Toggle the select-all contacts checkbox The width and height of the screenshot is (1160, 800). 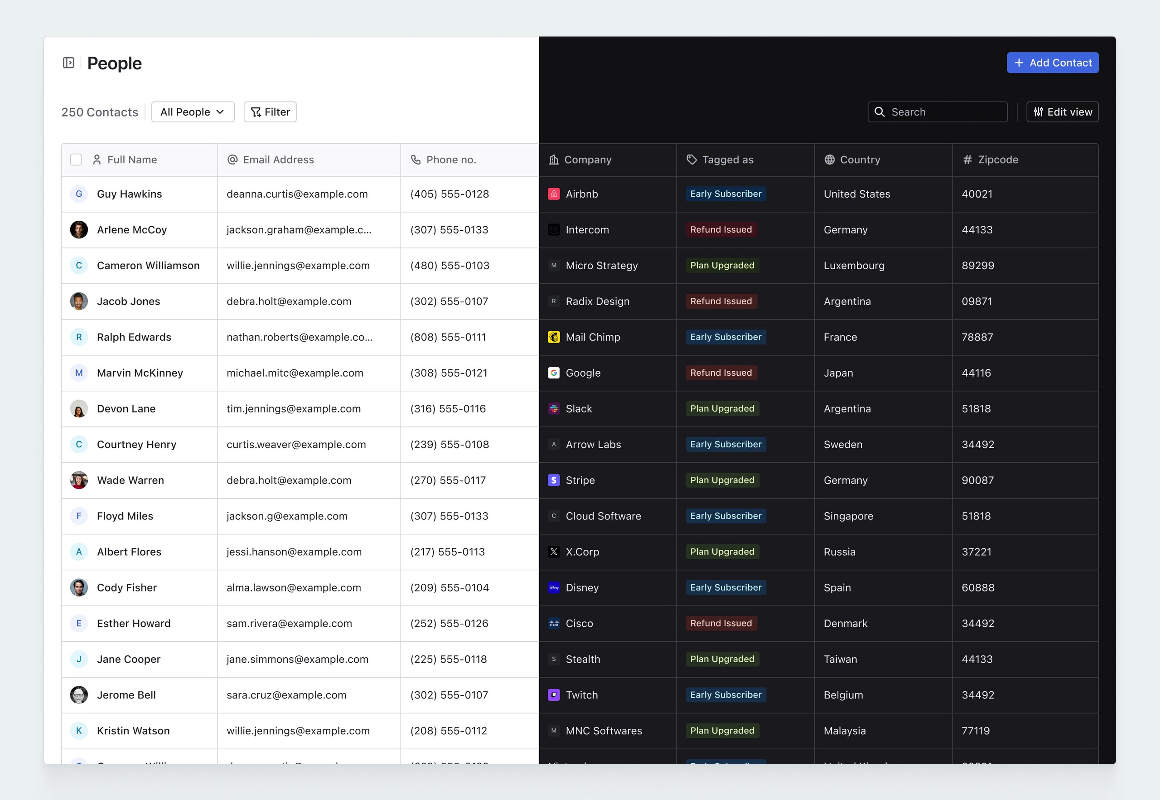point(76,160)
